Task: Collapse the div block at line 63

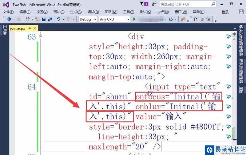Action: [41, 37]
